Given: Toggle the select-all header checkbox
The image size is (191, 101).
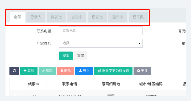Looking at the screenshot, I should coord(15,84).
